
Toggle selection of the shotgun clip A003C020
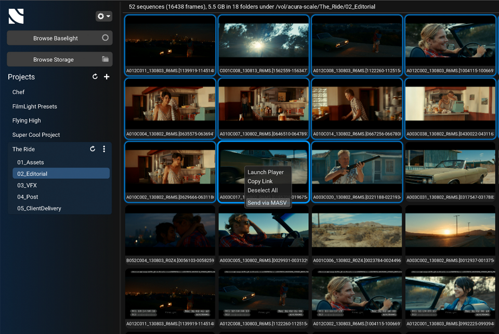click(x=357, y=171)
